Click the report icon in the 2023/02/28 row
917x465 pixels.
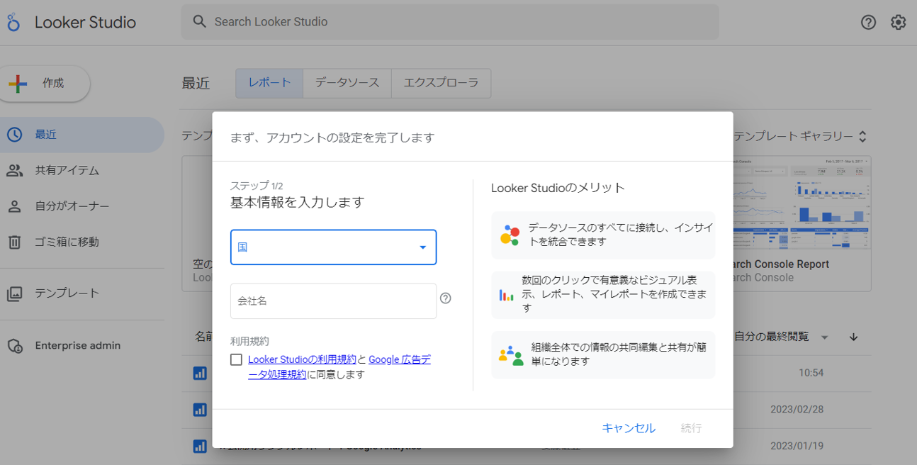point(200,409)
